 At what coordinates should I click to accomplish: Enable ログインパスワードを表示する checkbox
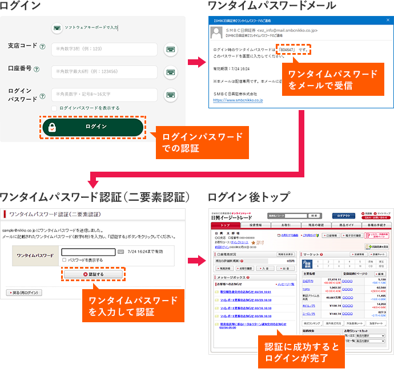(x=54, y=108)
